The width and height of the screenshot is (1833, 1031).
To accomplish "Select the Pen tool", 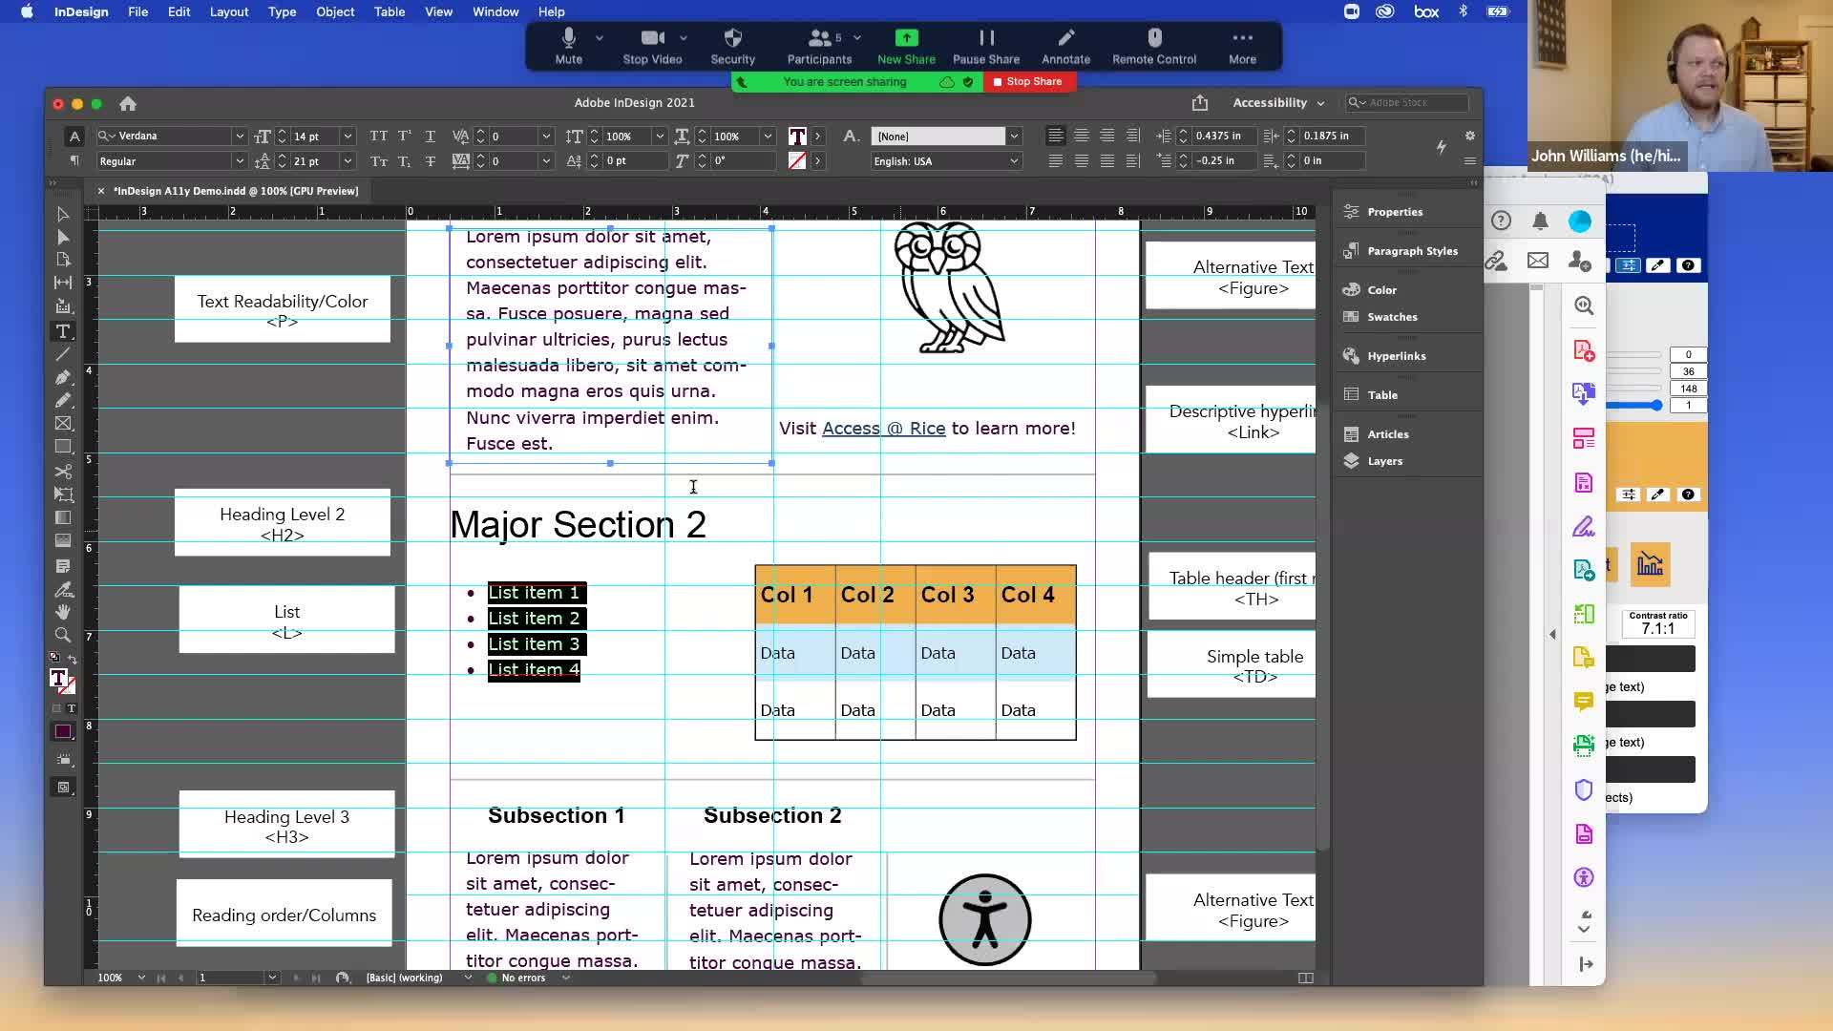I will tap(63, 377).
